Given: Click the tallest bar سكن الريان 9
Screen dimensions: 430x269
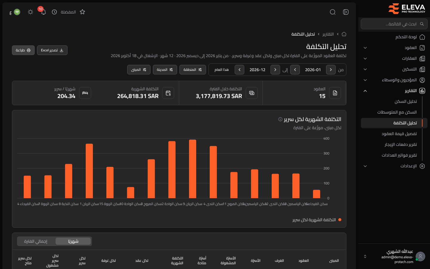Looking at the screenshot, I should pyautogui.click(x=193, y=169).
